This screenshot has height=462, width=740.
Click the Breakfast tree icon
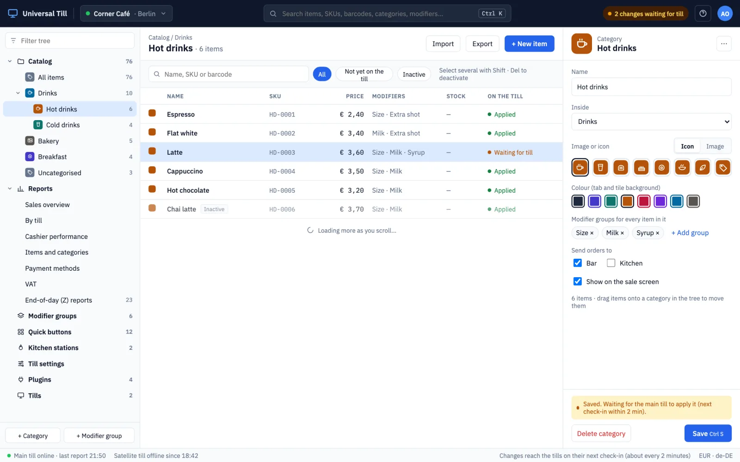pos(30,157)
